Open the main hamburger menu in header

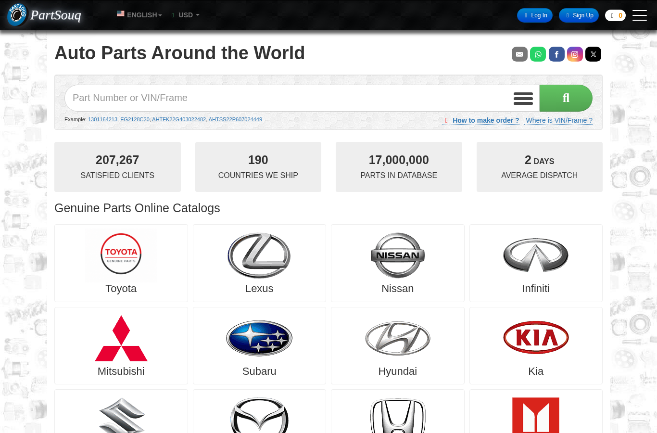click(639, 15)
